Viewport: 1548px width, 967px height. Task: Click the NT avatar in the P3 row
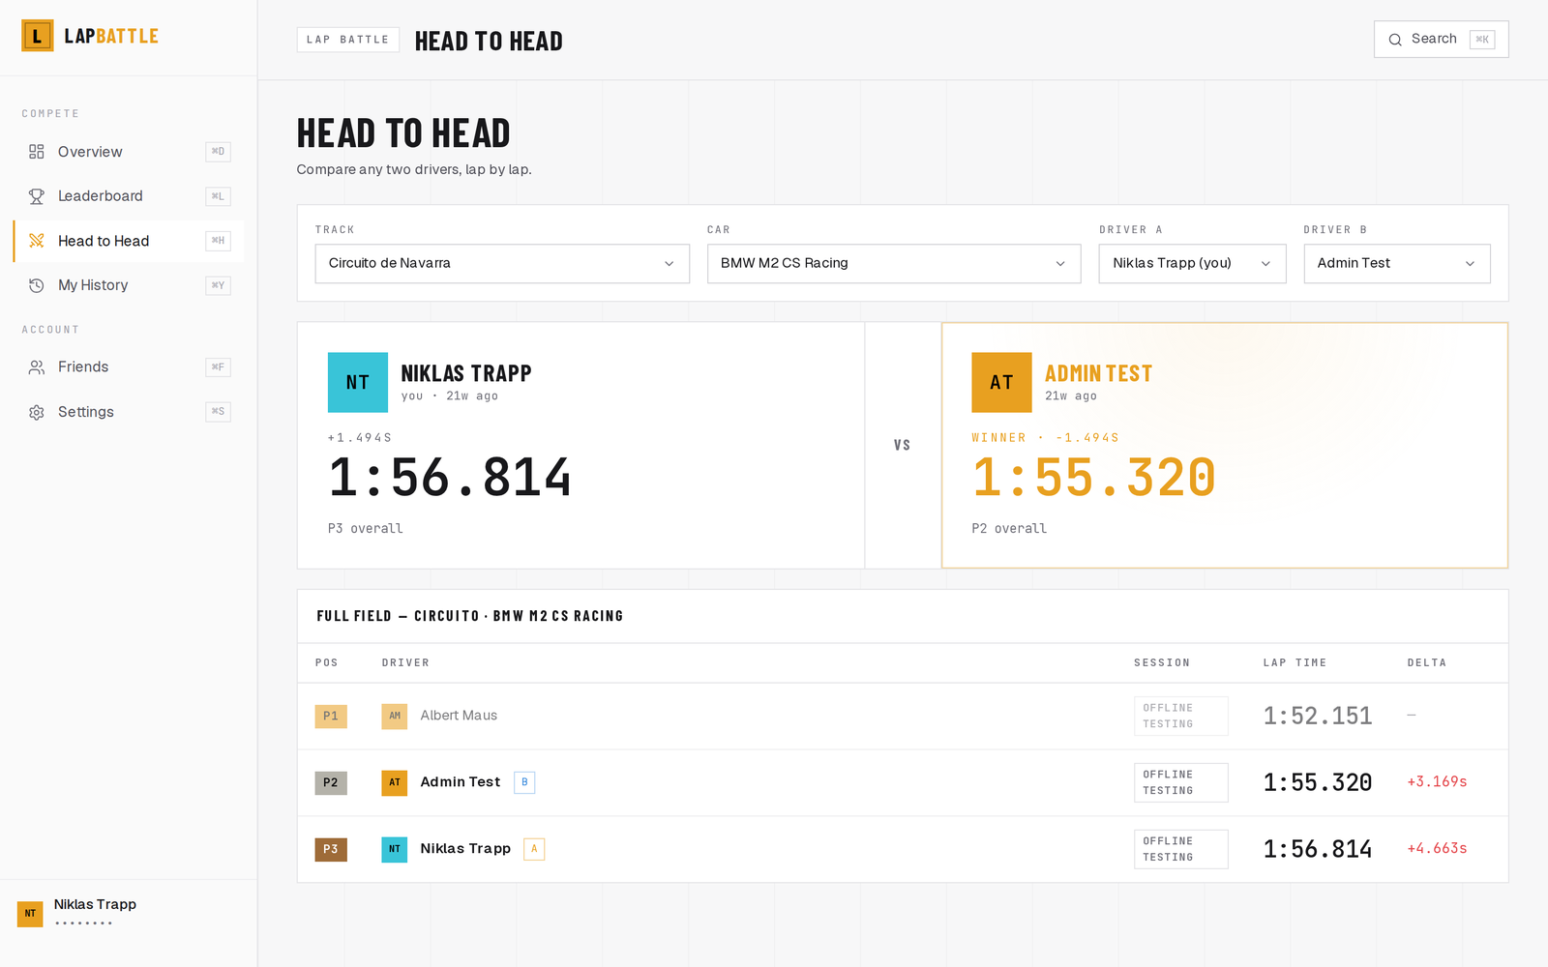395,849
